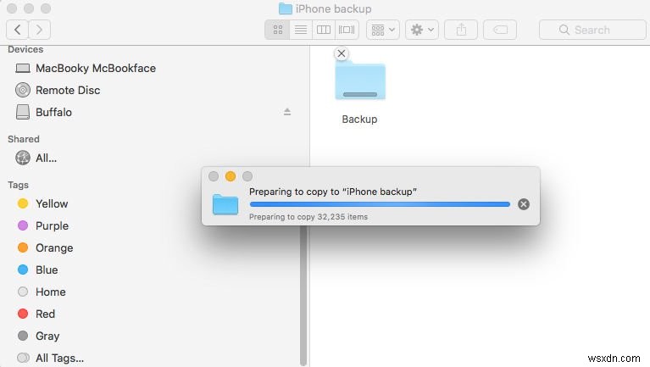Open the item arrangement dropdown
The image size is (650, 367).
pos(382,30)
